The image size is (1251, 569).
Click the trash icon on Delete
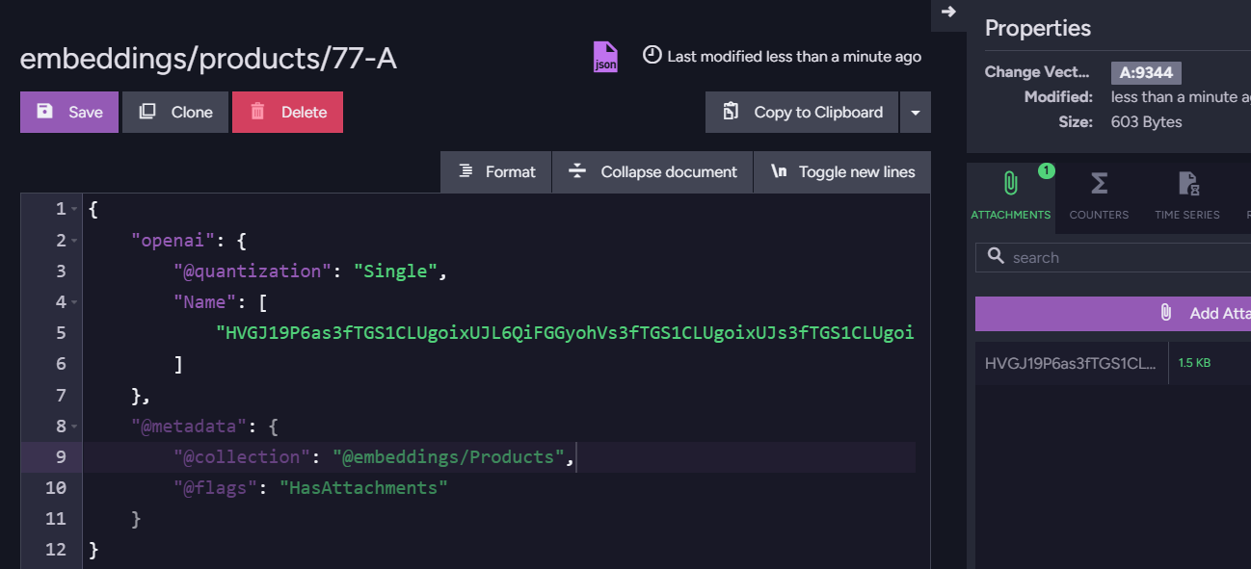(x=257, y=112)
